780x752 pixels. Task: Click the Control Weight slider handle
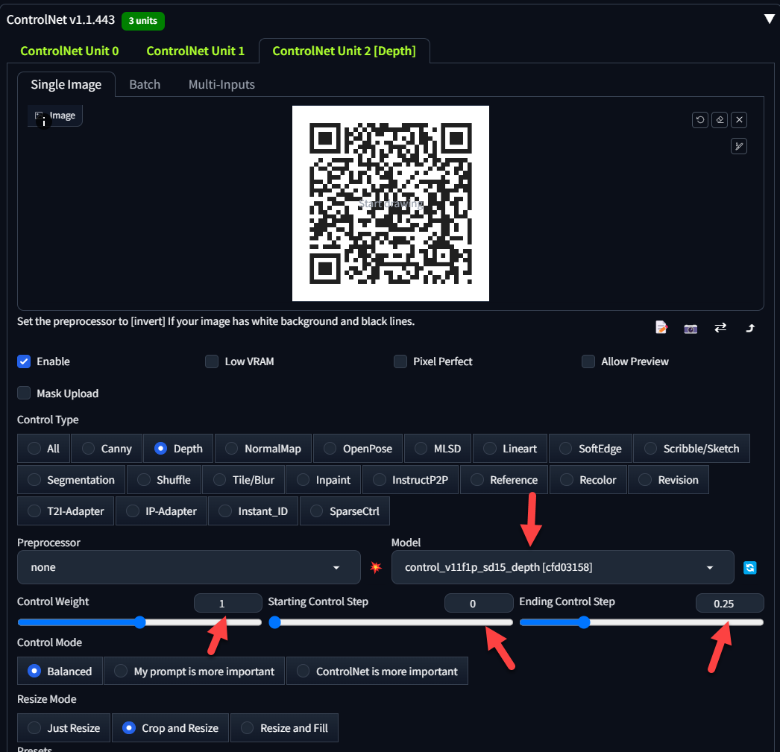[x=140, y=622]
